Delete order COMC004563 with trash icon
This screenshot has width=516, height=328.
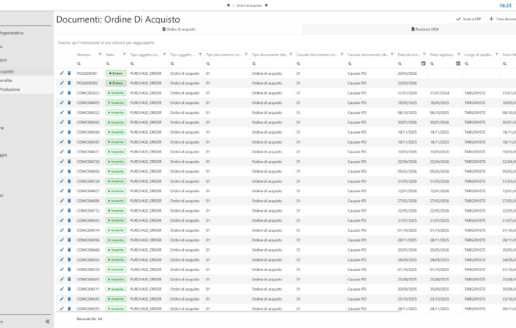[x=69, y=123]
